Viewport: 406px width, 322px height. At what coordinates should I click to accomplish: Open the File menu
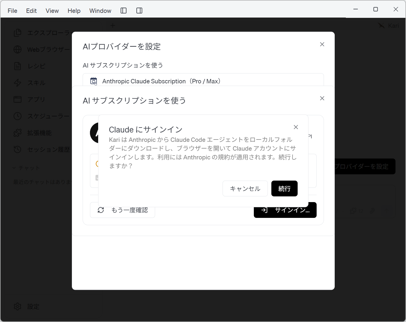click(x=13, y=11)
